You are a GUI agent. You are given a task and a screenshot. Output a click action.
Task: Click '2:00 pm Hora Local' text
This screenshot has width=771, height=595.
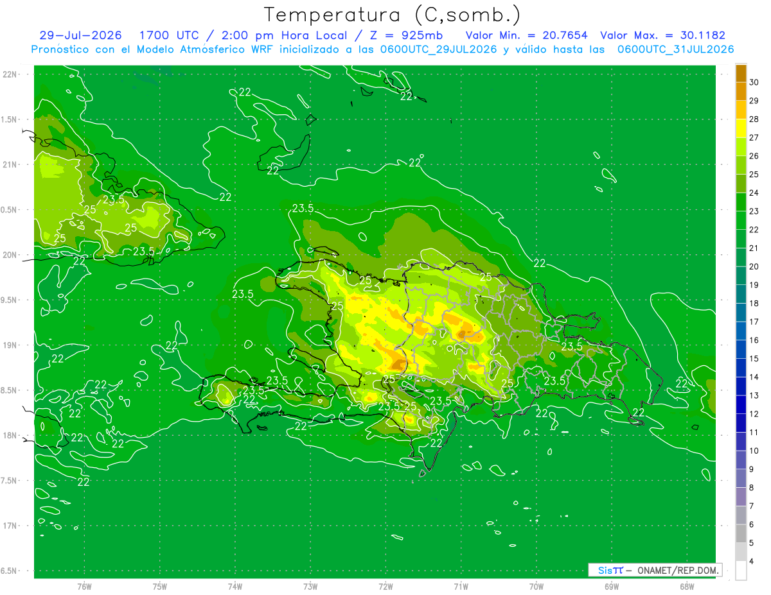[x=283, y=35]
